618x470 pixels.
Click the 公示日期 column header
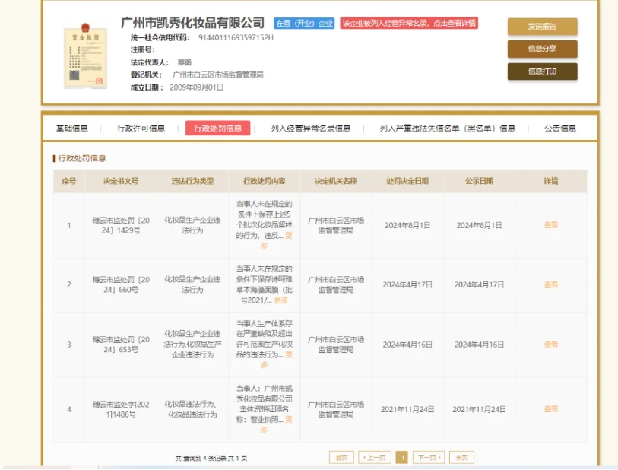tap(479, 181)
